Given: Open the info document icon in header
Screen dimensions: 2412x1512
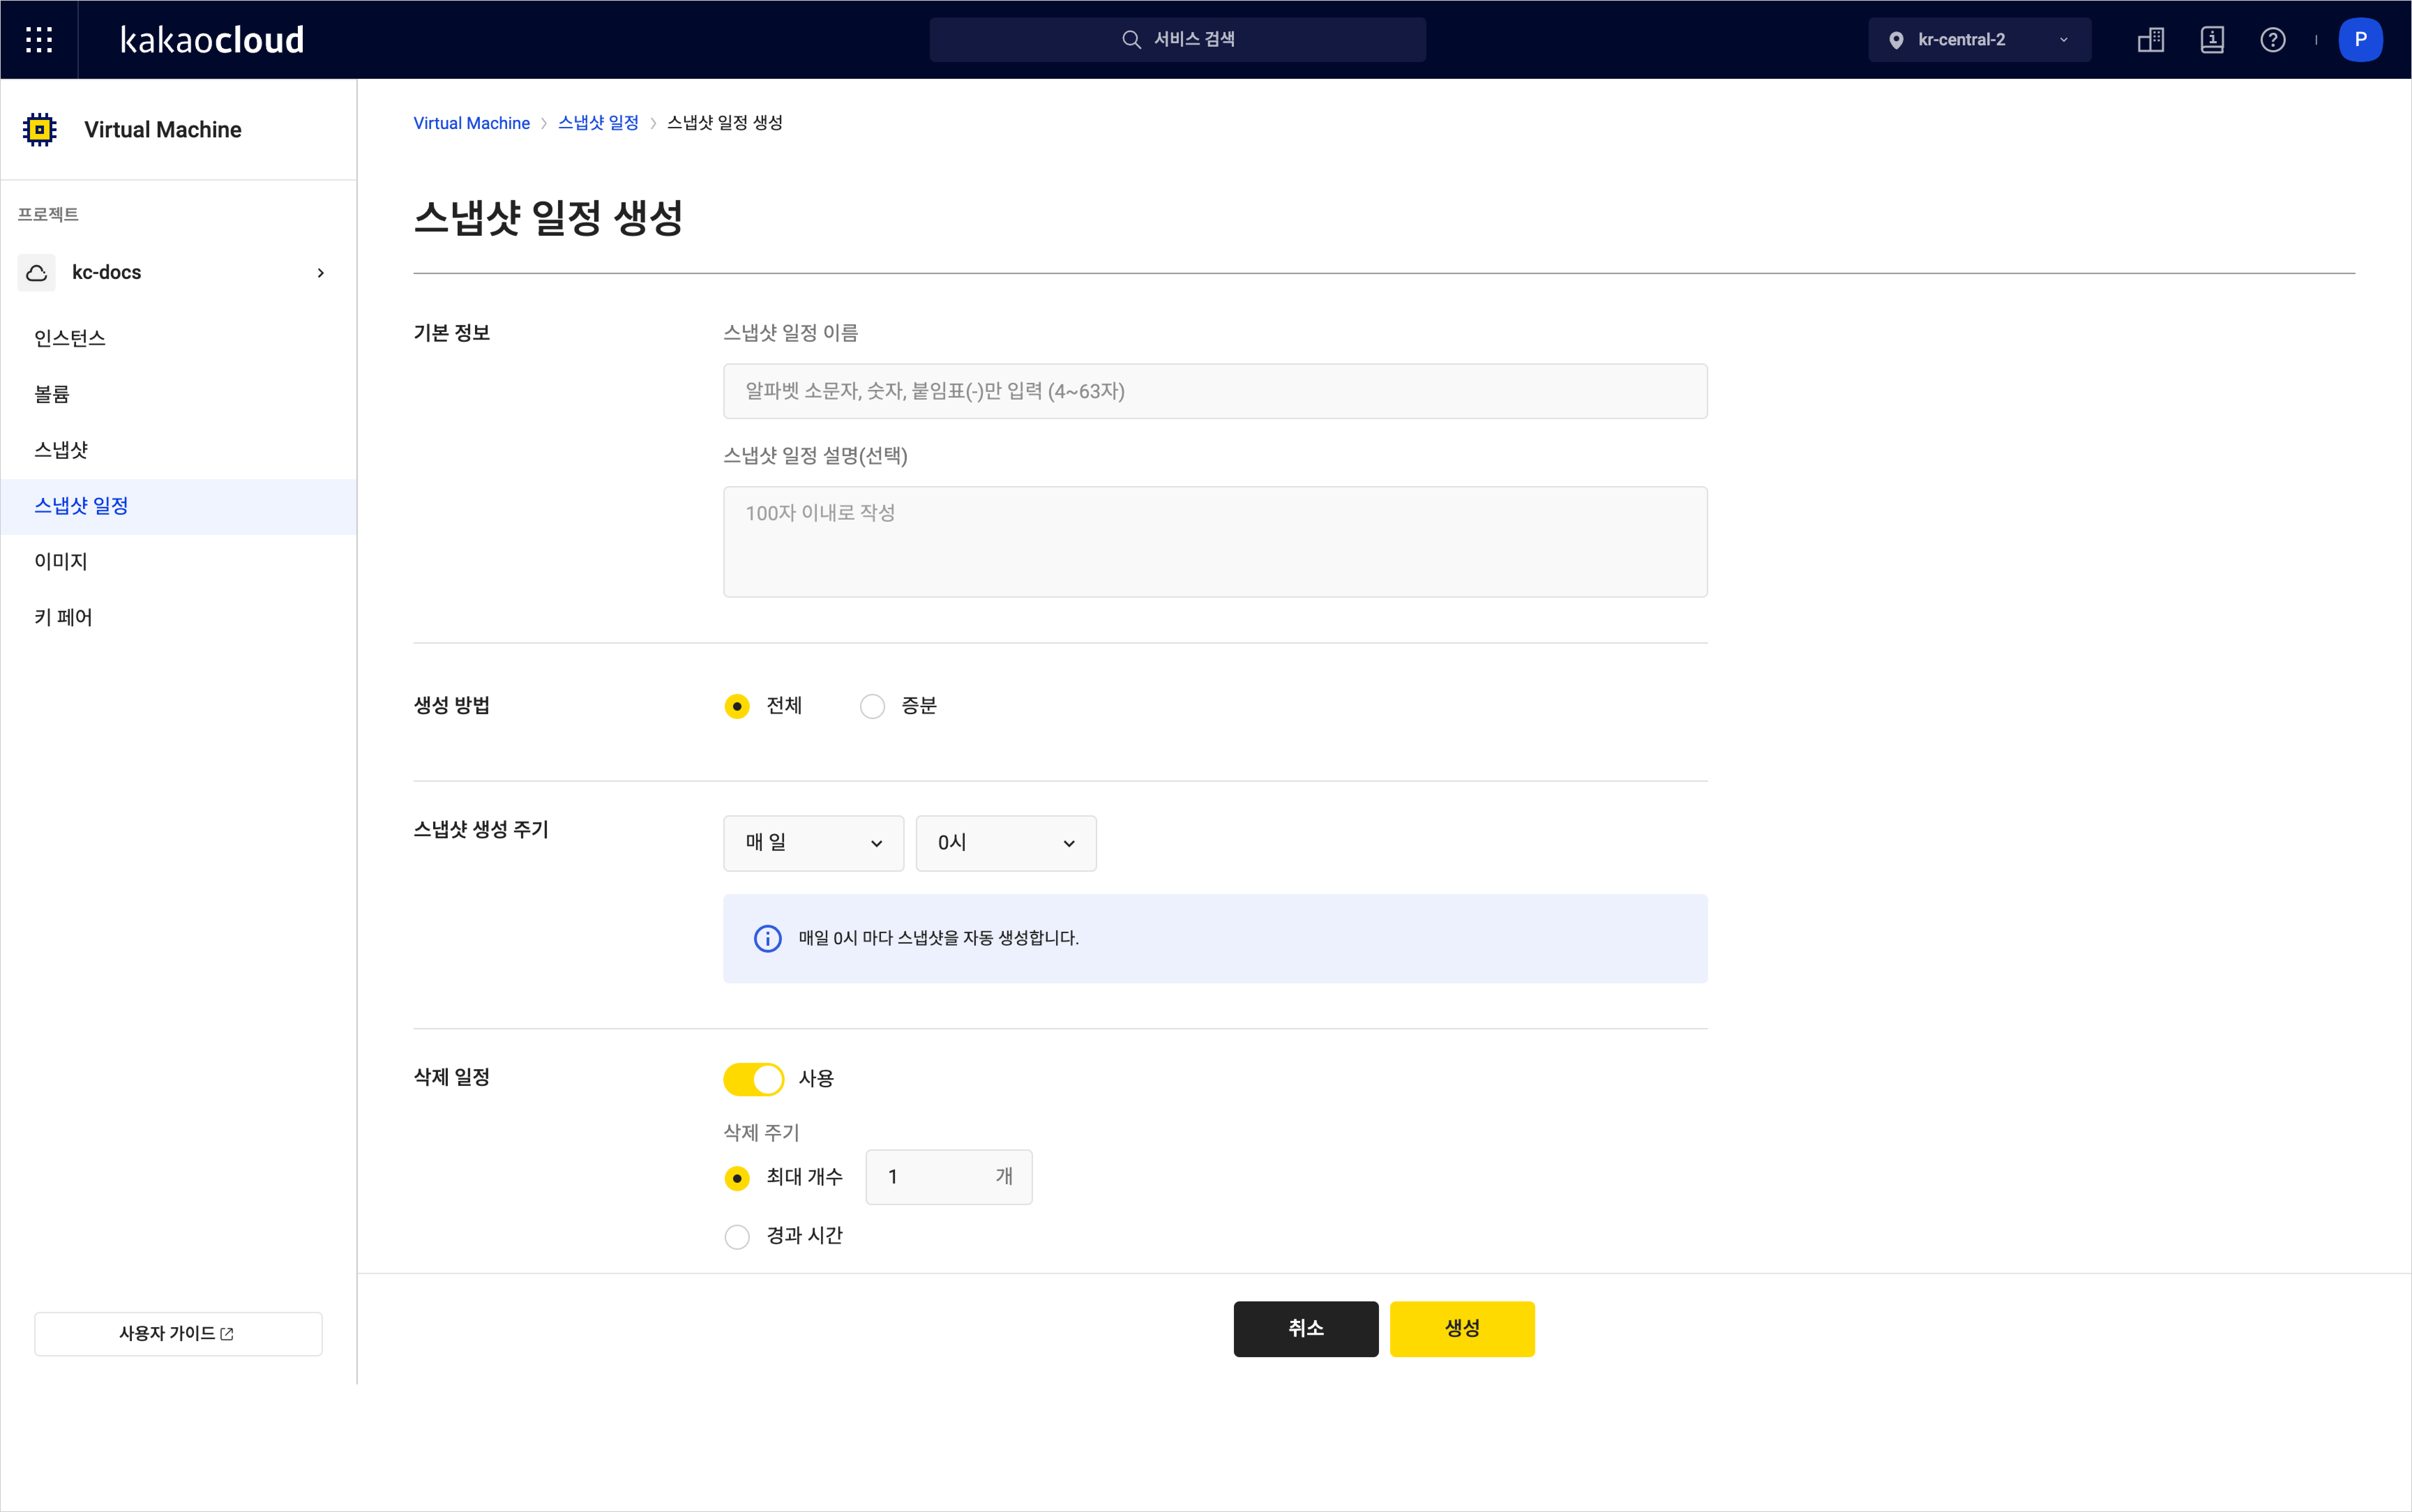Looking at the screenshot, I should pyautogui.click(x=2212, y=40).
